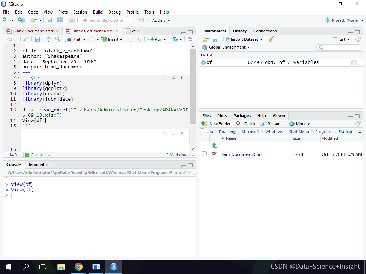This screenshot has height=274, width=366.
Task: Open spellcheck in the editor toolbar
Action: [49, 39]
